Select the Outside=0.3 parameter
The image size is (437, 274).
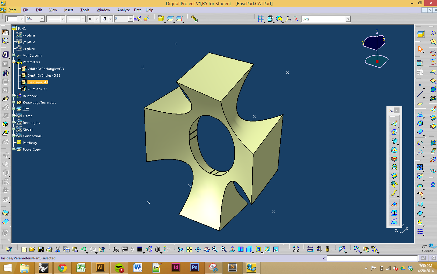(x=37, y=89)
